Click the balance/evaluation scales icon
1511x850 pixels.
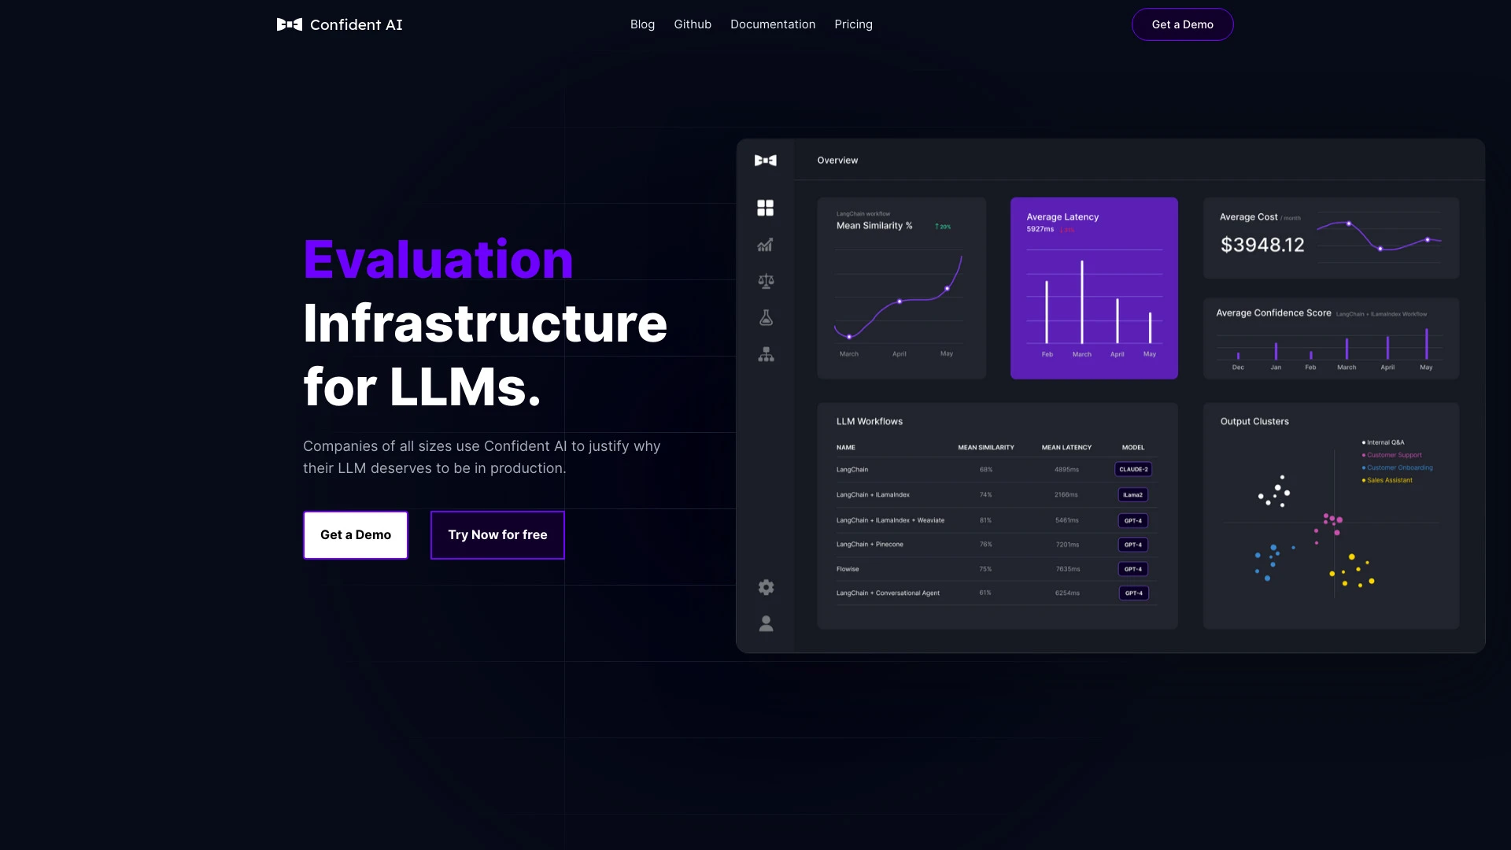[x=766, y=280]
